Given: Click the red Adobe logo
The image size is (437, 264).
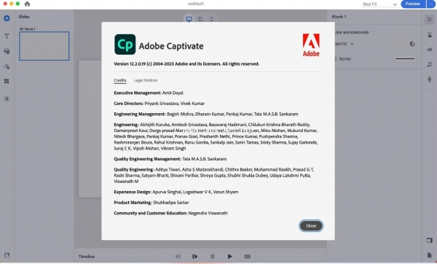Looking at the screenshot, I should tap(311, 45).
